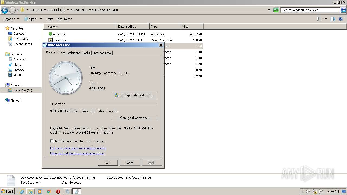Select the Date and Time tab
Image resolution: width=347 pixels, height=195 pixels.
(x=56, y=52)
